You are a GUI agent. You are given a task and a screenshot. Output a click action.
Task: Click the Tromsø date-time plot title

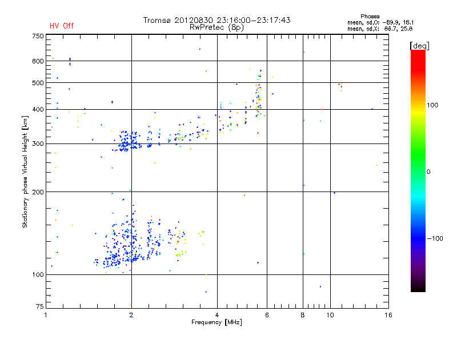217,20
